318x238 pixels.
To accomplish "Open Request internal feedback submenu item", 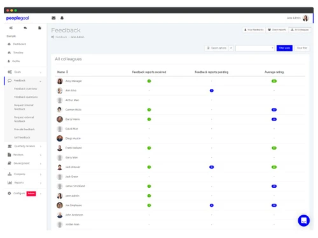I will (24, 107).
